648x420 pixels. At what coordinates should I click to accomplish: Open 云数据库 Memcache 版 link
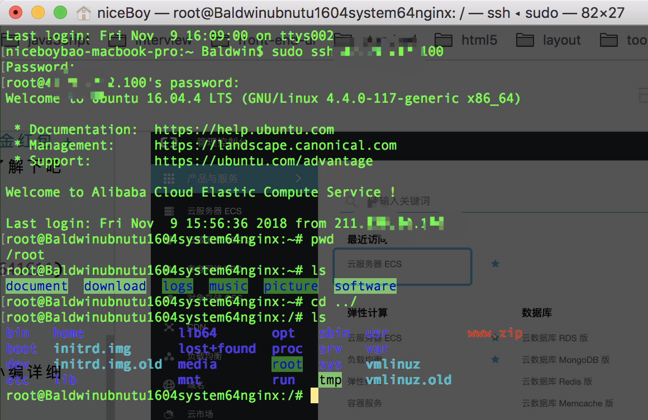(x=568, y=403)
